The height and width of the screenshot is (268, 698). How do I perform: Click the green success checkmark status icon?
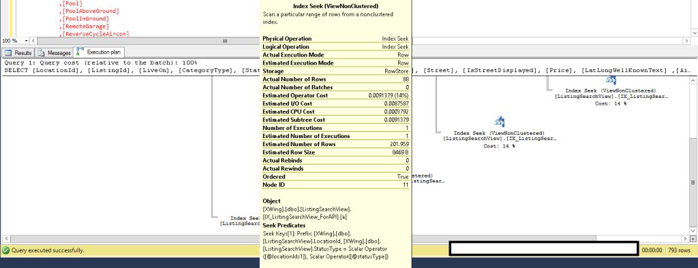click(5, 250)
